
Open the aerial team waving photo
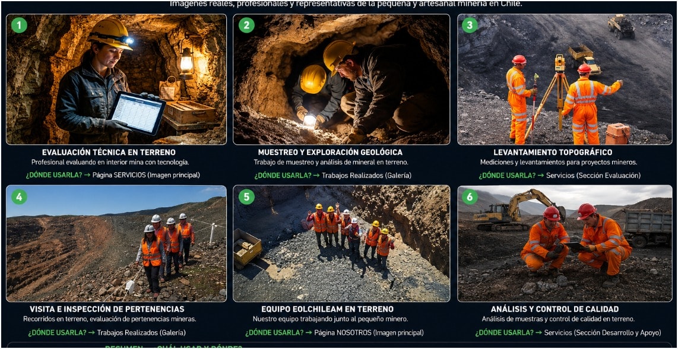point(341,243)
